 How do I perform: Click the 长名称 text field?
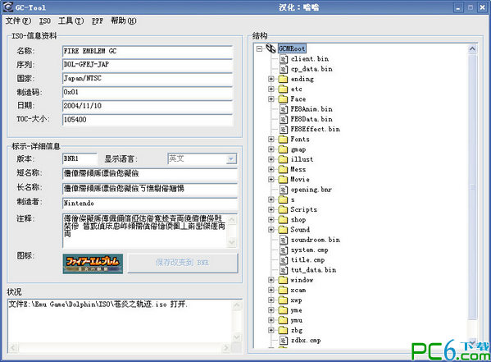click(x=150, y=189)
